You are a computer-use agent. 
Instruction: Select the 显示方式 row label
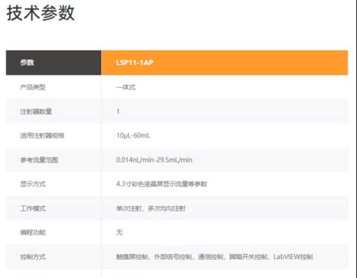(33, 184)
